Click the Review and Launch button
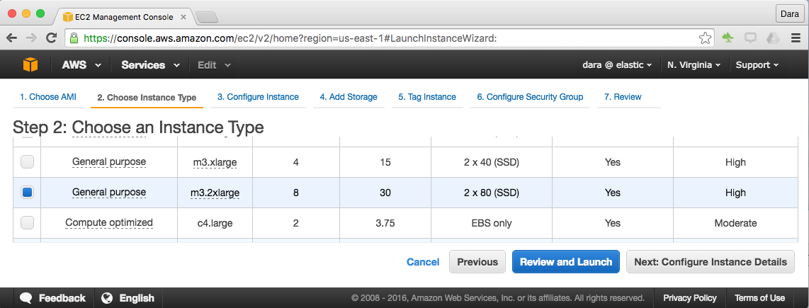This screenshot has width=809, height=308. tap(565, 262)
